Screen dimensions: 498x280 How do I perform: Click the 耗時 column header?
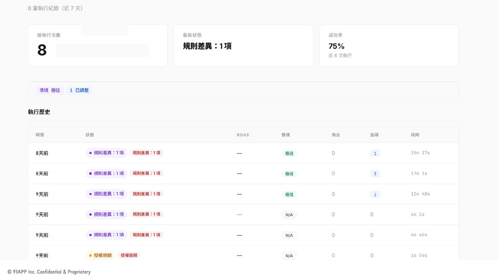tap(415, 135)
